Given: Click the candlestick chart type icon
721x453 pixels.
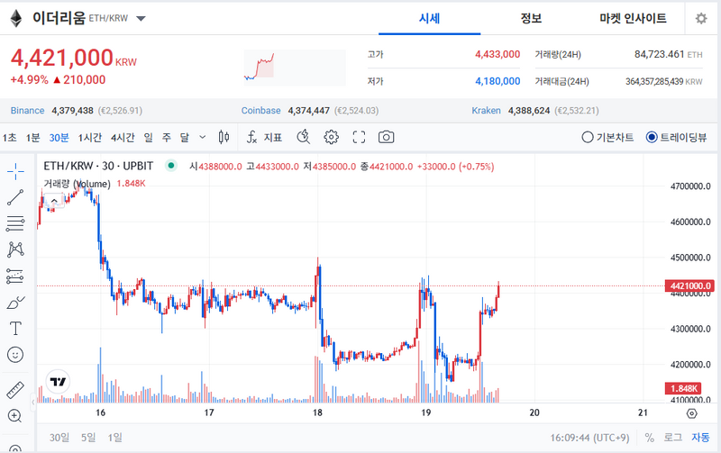Looking at the screenshot, I should point(226,137).
